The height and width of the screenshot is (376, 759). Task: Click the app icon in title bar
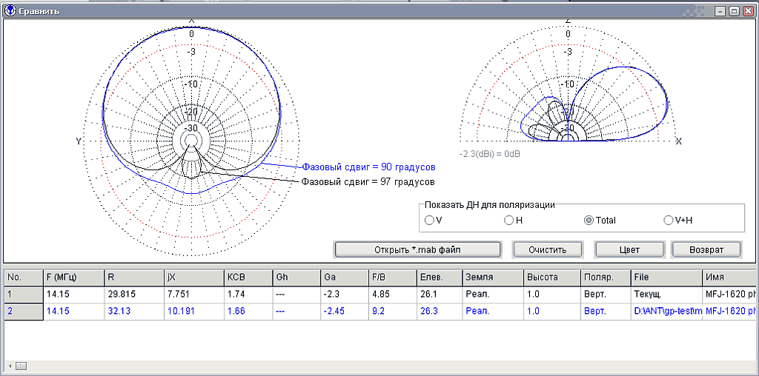[x=10, y=11]
